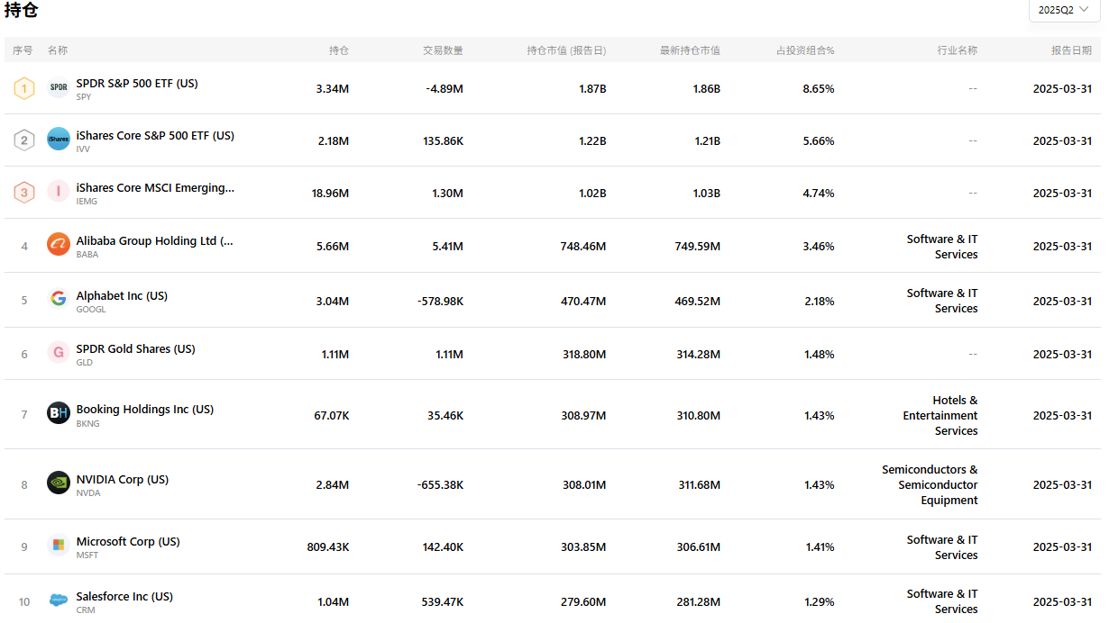This screenshot has width=1109, height=623.
Task: Click the iShares Core S&P 500 logo icon
Action: tap(59, 140)
